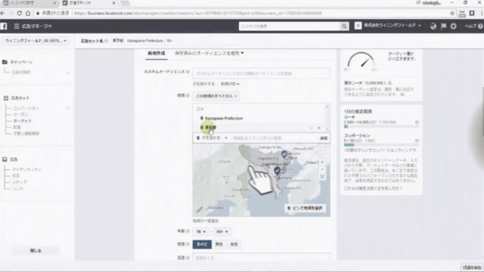Click the 次を除外する link
This screenshot has height=272, width=484.
pos(203,84)
